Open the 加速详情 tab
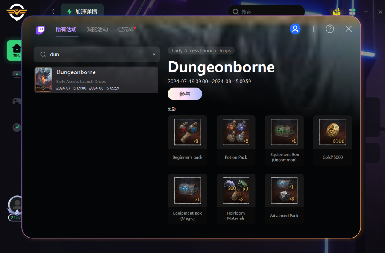 pyautogui.click(x=82, y=11)
